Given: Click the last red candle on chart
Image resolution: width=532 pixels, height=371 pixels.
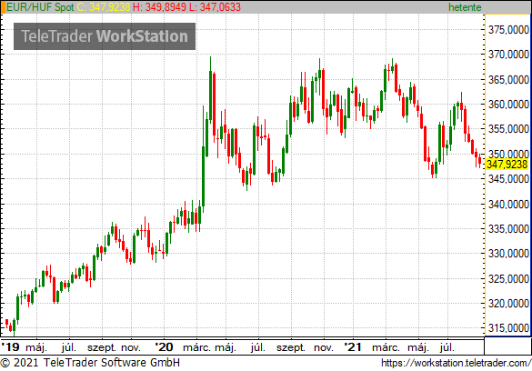Looking at the screenshot, I should point(479,161).
